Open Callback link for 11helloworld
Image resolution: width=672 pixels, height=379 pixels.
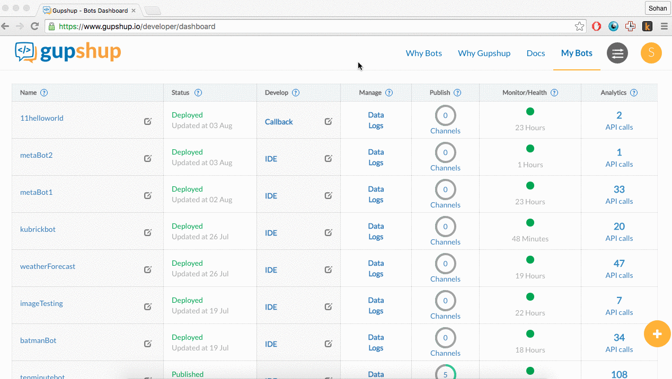(279, 122)
